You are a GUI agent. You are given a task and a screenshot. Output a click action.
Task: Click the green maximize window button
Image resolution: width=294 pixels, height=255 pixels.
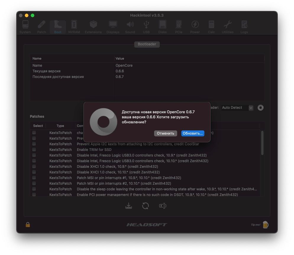pyautogui.click(x=33, y=15)
